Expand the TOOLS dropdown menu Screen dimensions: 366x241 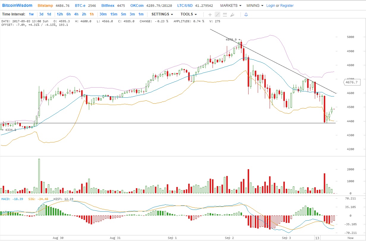click(x=189, y=14)
